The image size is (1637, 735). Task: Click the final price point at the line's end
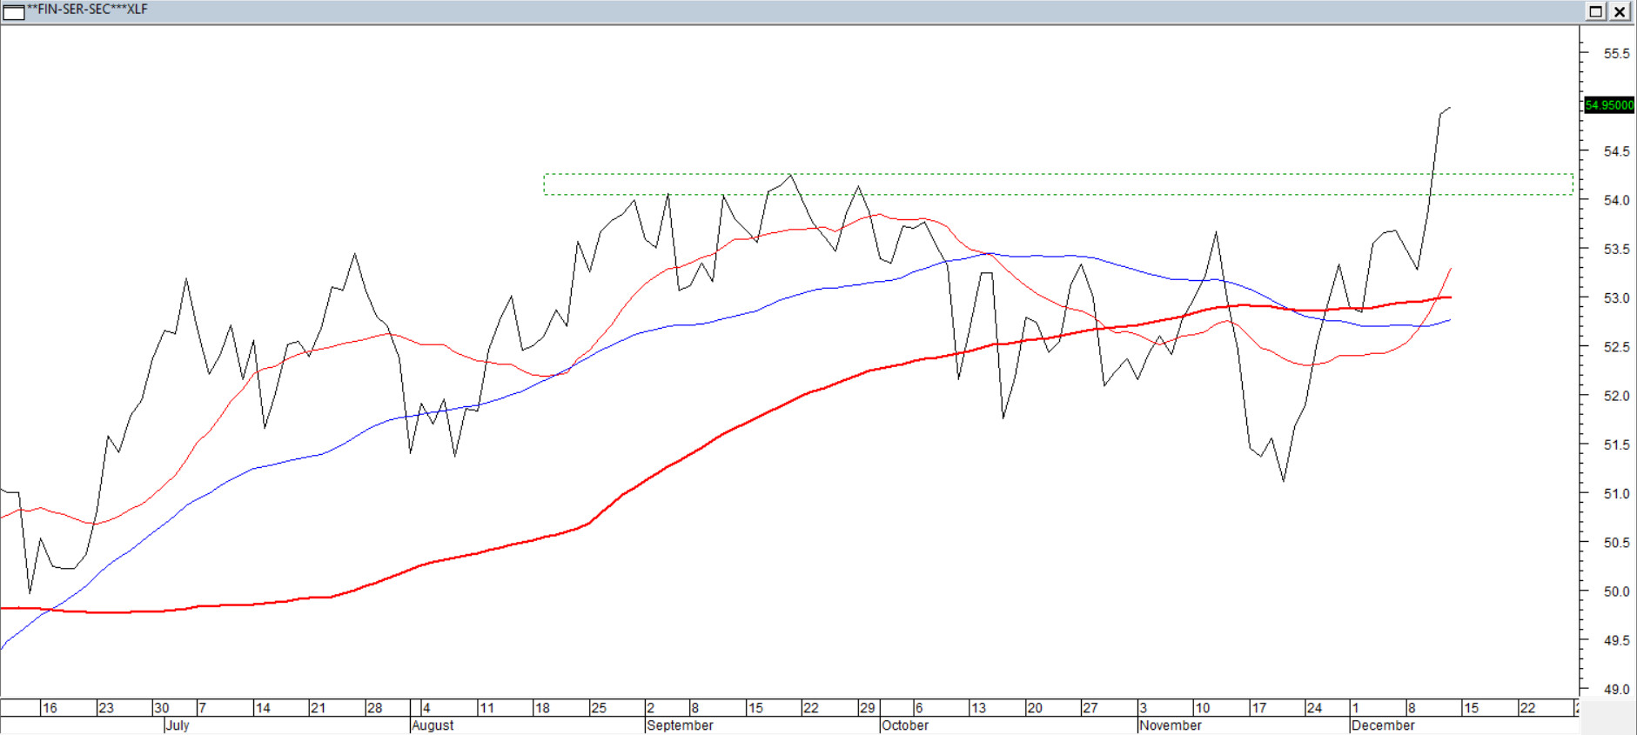pos(1450,108)
